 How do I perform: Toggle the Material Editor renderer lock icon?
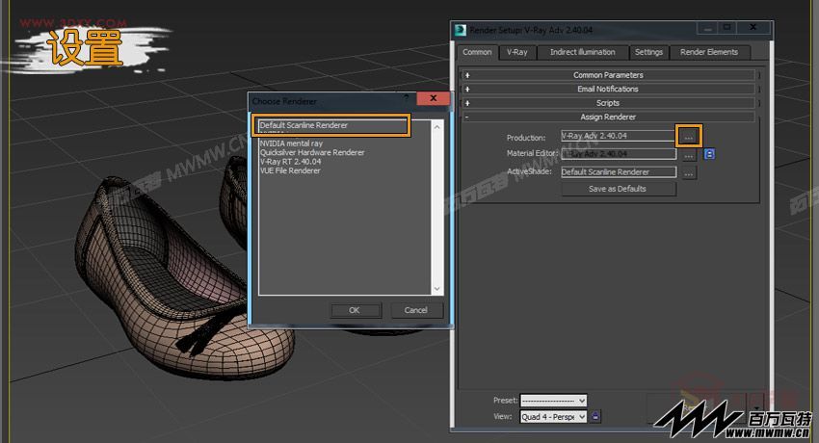pyautogui.click(x=709, y=154)
